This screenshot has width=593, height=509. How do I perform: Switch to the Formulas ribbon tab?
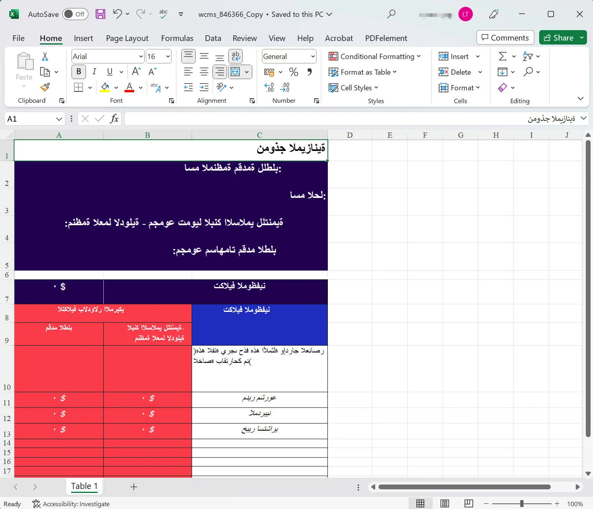177,38
